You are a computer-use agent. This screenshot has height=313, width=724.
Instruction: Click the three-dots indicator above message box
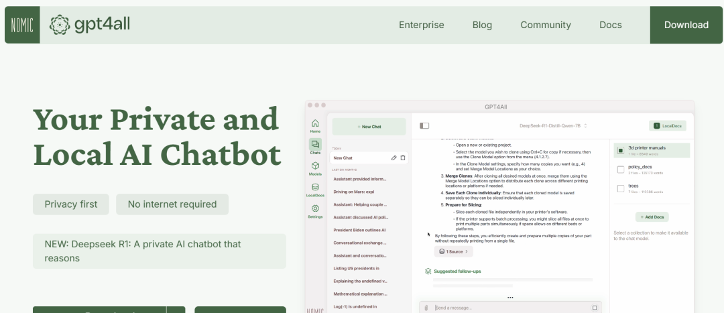pyautogui.click(x=510, y=298)
